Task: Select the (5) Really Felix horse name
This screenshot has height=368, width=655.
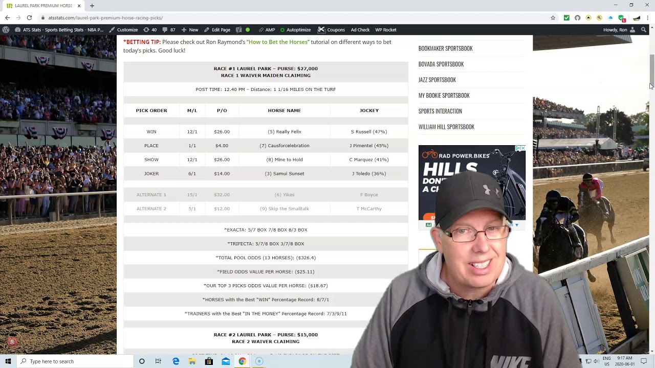Action: [x=285, y=132]
